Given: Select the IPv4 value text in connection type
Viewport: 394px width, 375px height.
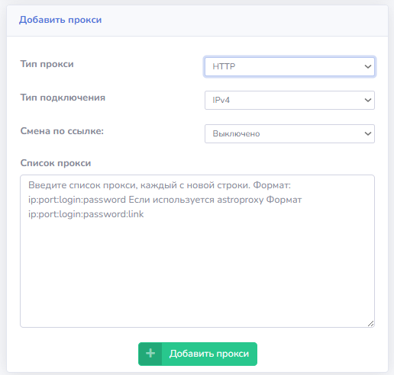Looking at the screenshot, I should click(221, 100).
